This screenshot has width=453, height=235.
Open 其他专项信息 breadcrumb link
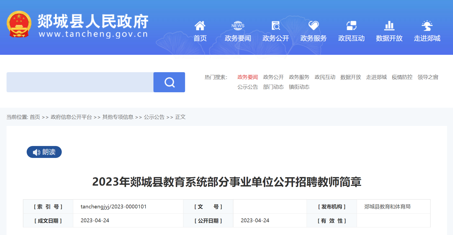point(118,117)
